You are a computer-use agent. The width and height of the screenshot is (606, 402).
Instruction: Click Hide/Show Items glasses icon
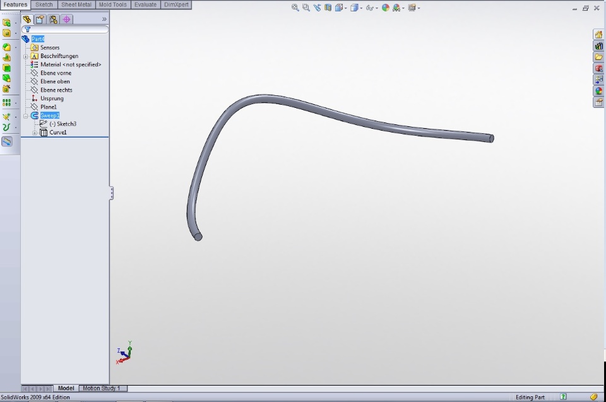(x=369, y=8)
